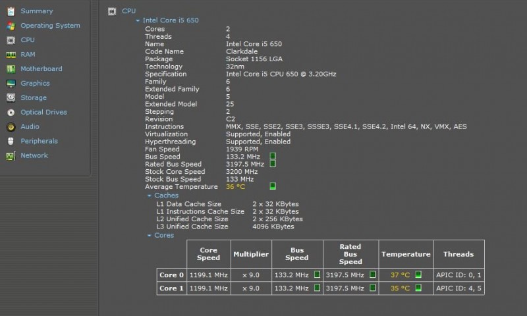Image resolution: width=527 pixels, height=316 pixels.
Task: Collapse the Caches section
Action: tap(150, 196)
